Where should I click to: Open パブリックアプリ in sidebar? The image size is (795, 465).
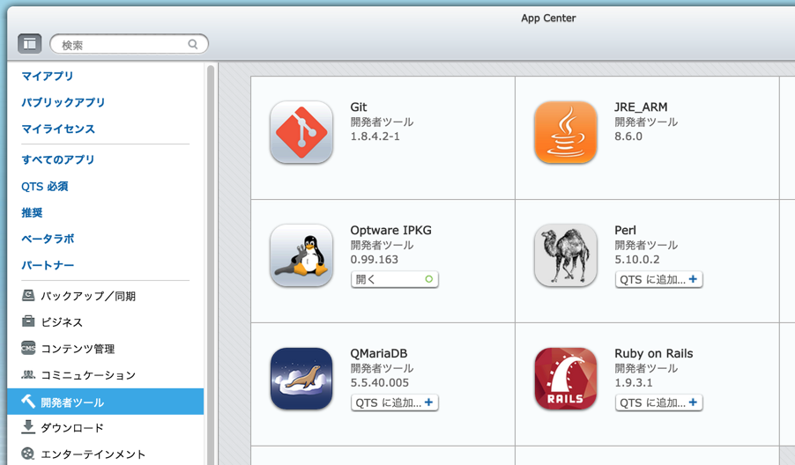point(63,102)
